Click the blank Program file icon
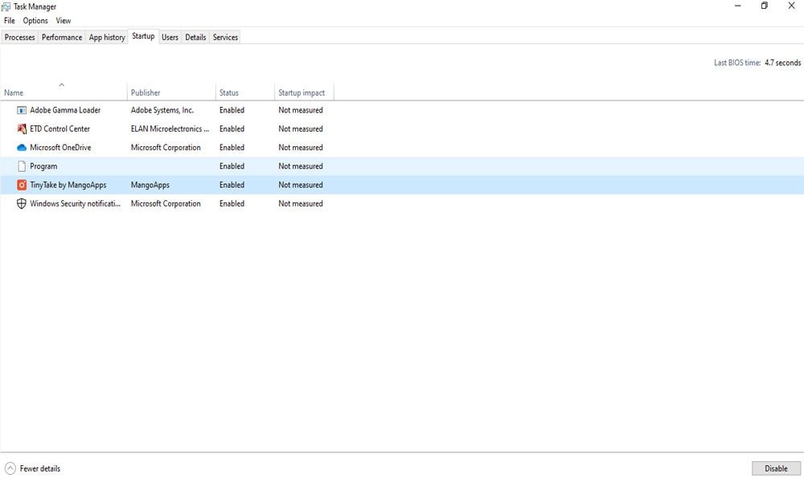The image size is (804, 482). click(x=22, y=166)
